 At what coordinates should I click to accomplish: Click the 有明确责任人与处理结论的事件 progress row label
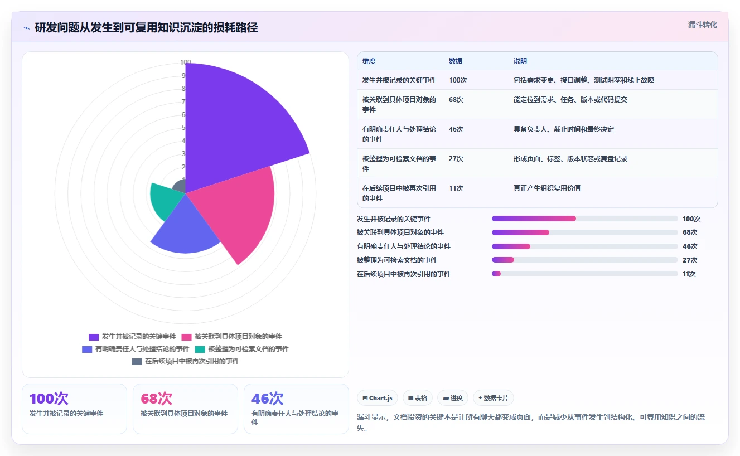(404, 246)
